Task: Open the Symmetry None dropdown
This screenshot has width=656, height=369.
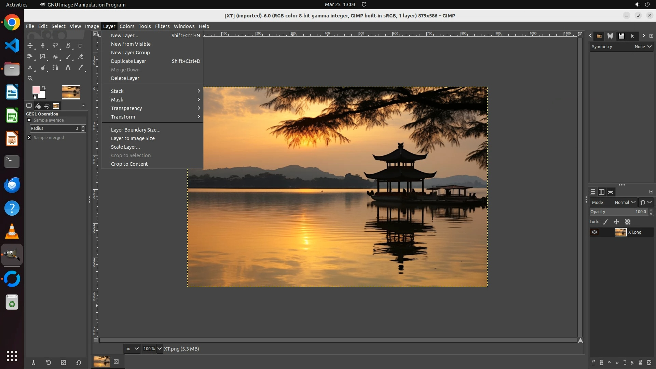Action: [643, 47]
